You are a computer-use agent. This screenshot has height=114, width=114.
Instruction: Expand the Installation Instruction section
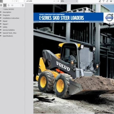tap(1, 18)
